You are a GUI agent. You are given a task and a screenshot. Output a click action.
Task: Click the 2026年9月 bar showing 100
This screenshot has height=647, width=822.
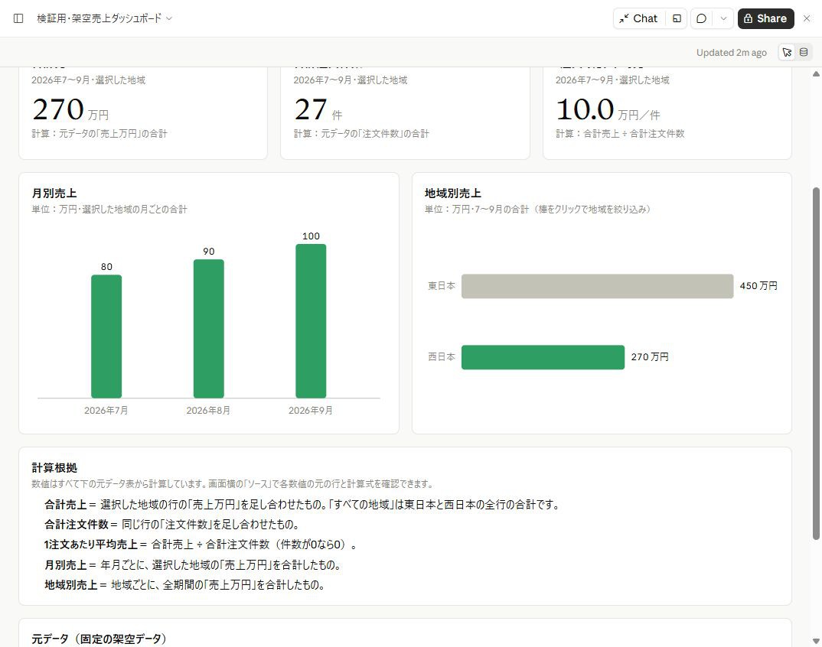(311, 321)
